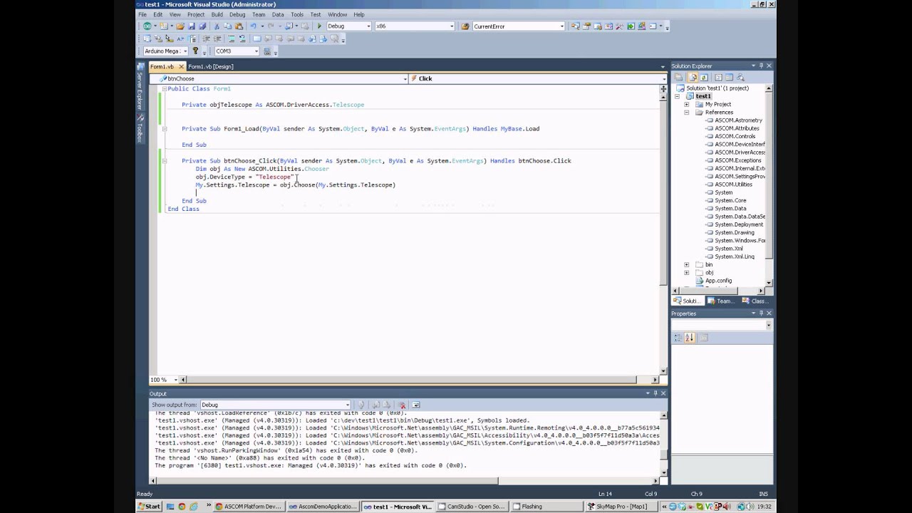Screen dimensions: 912x513
Task: Click the Copy icon in the toolbar
Action: (227, 26)
